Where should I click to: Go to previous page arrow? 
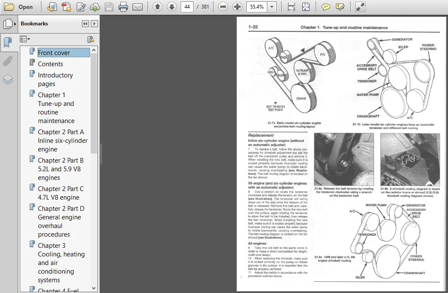[157, 6]
